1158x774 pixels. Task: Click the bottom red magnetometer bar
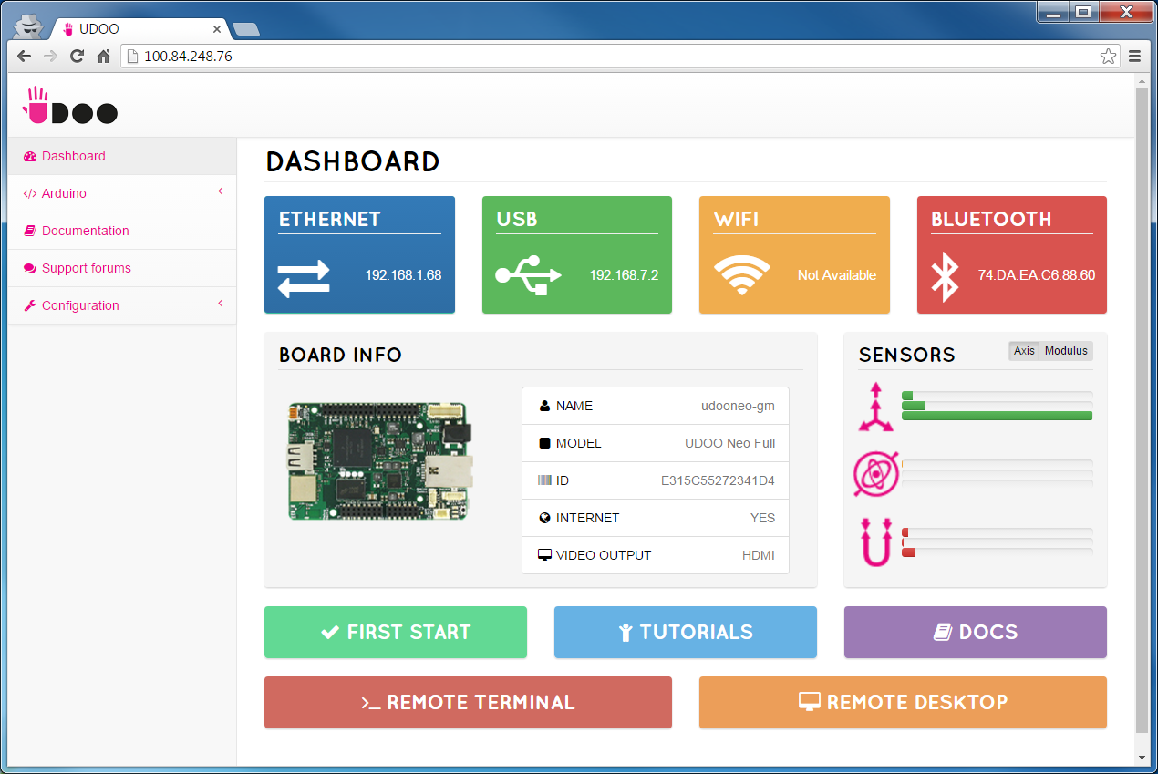(908, 552)
